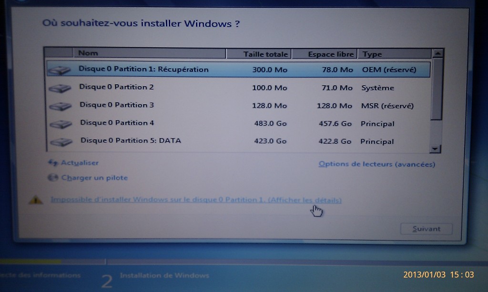This screenshot has width=488, height=292.
Task: Refresh the list with Actualiser
Action: coord(80,162)
